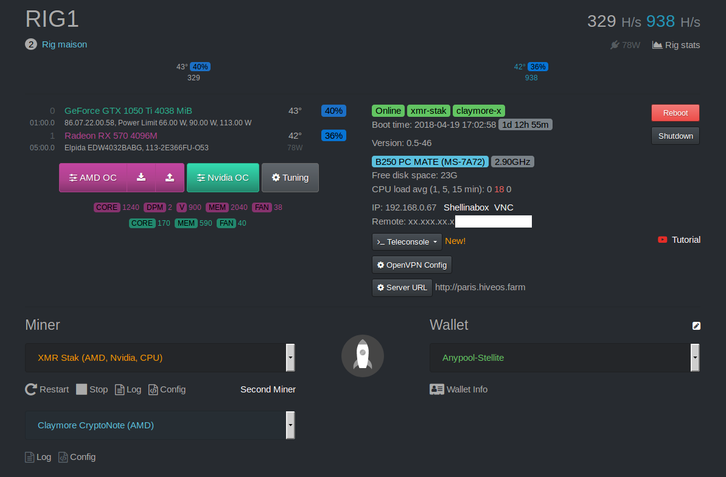Open the Teleconsole dropdown menu
This screenshot has height=477, width=726.
(407, 242)
